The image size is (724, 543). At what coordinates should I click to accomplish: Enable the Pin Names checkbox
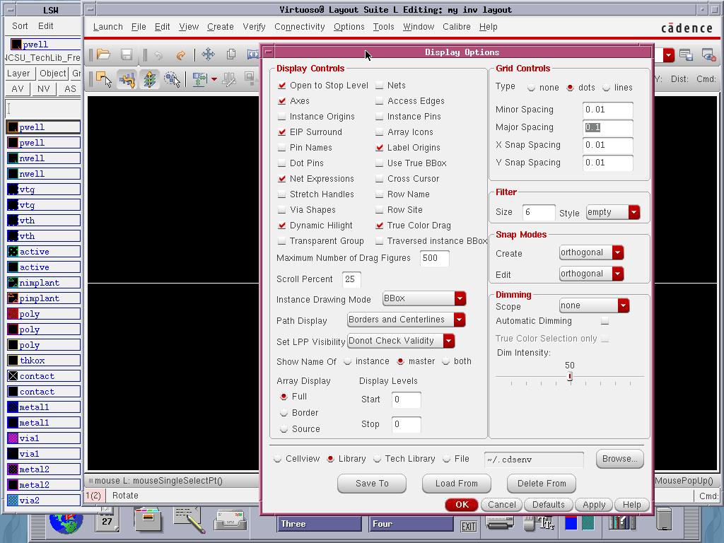[281, 148]
